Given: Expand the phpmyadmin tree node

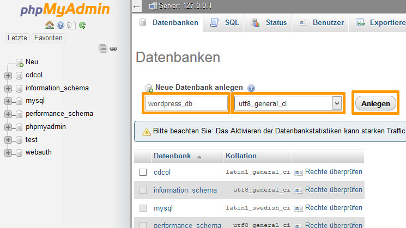Looking at the screenshot, I should click(x=8, y=127).
